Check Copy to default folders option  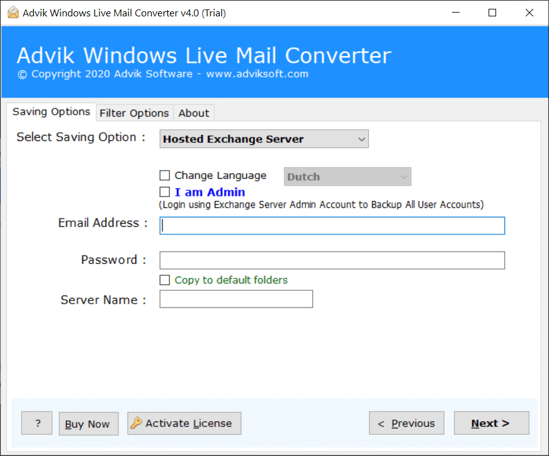[x=164, y=280]
